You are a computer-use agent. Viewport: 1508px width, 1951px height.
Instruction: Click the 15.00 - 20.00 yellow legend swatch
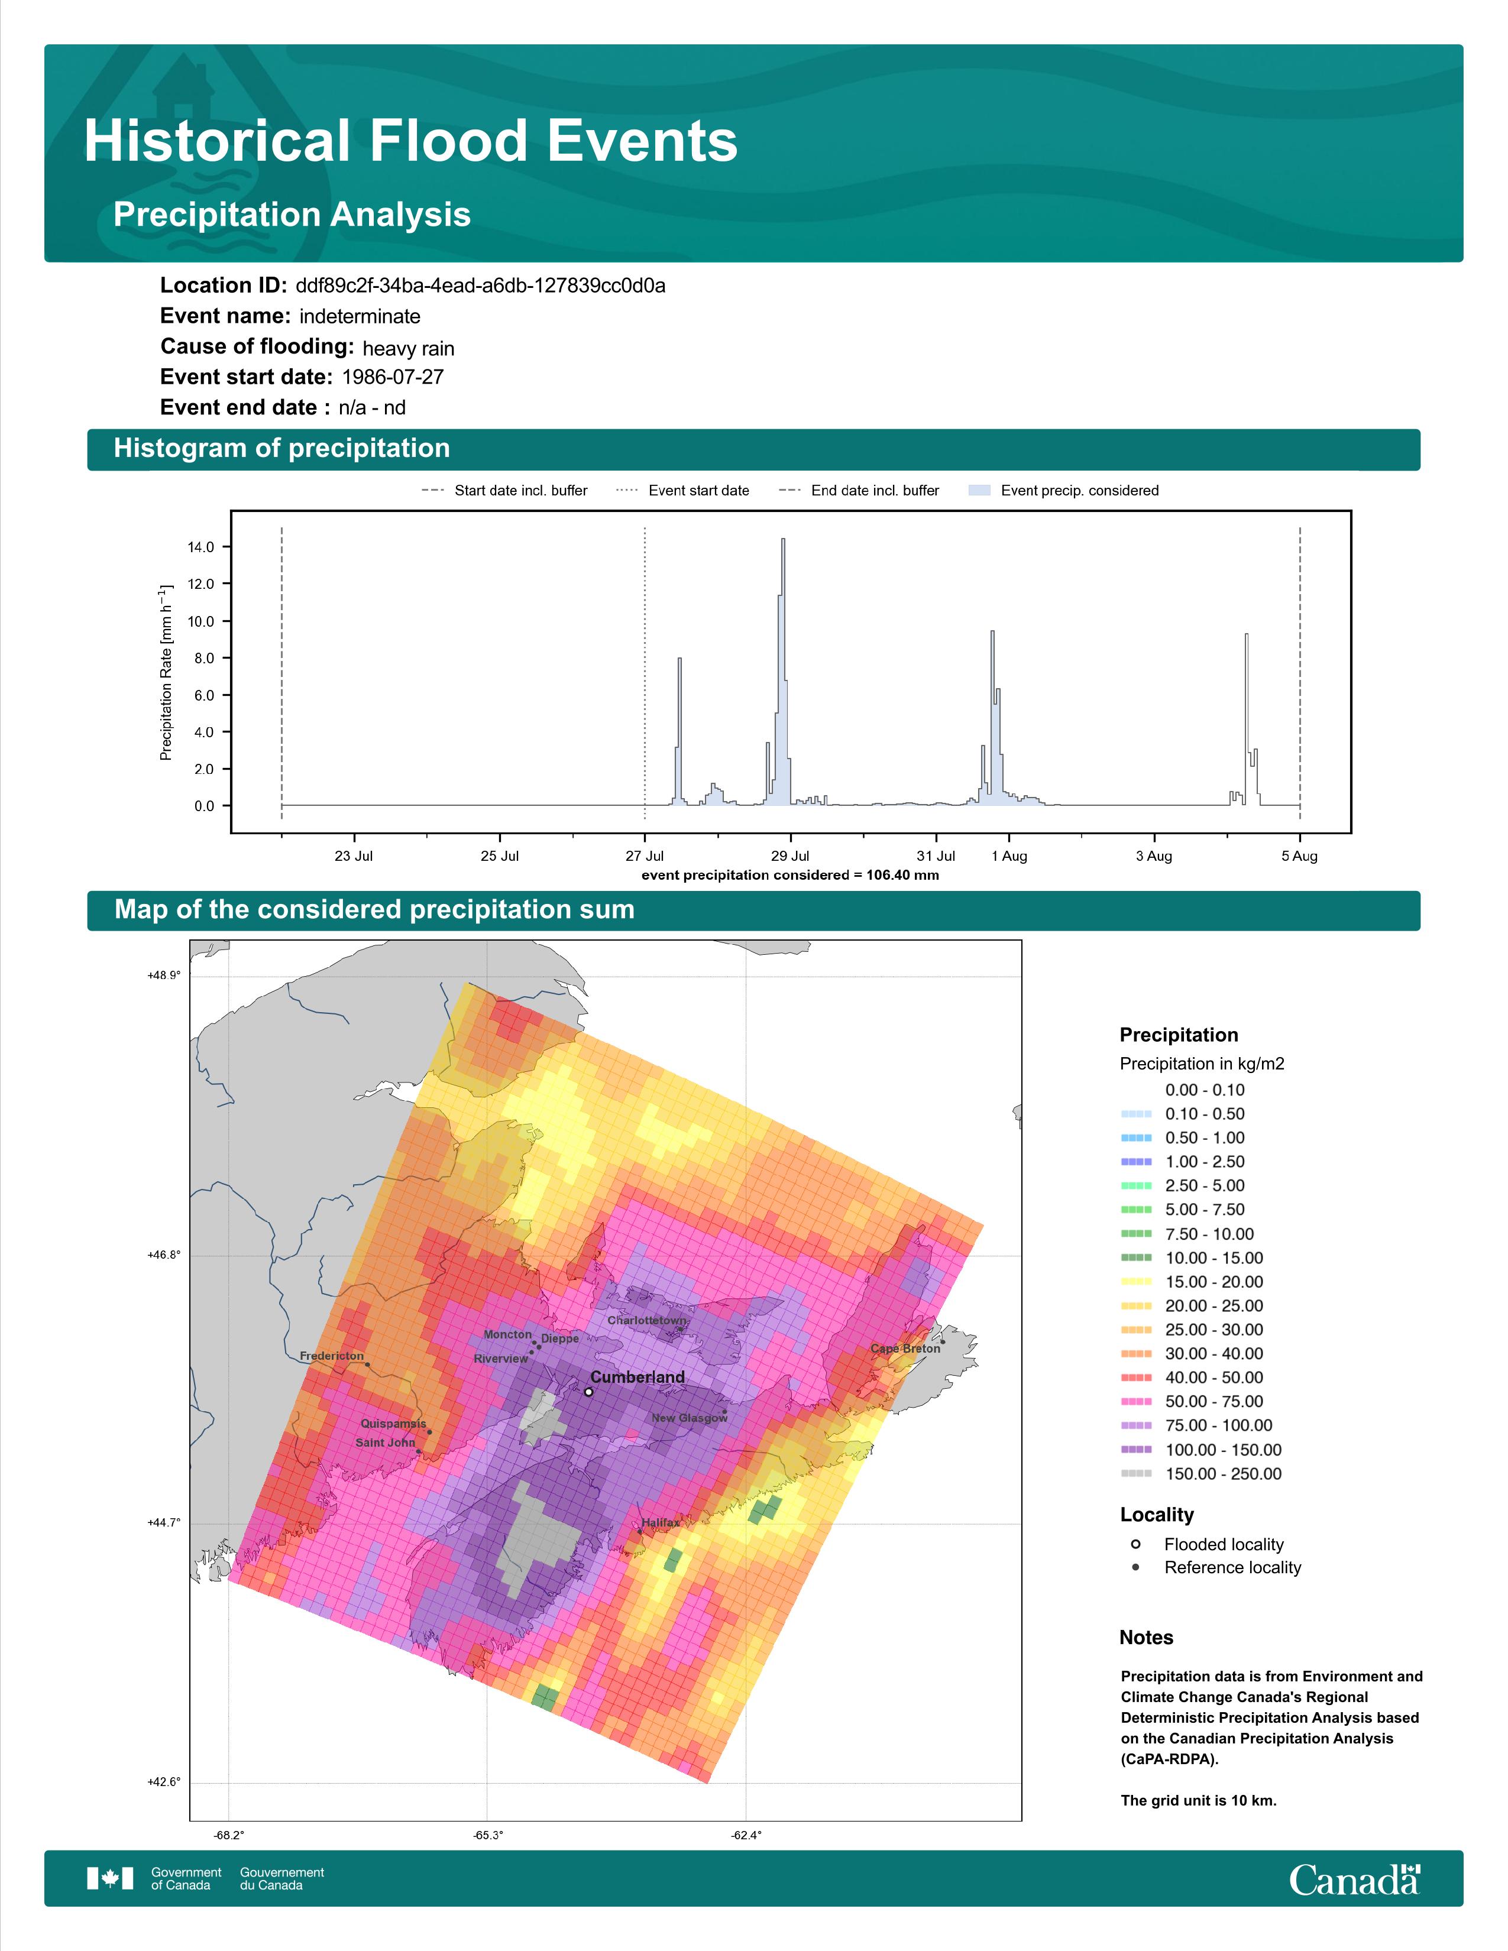[x=1137, y=1281]
